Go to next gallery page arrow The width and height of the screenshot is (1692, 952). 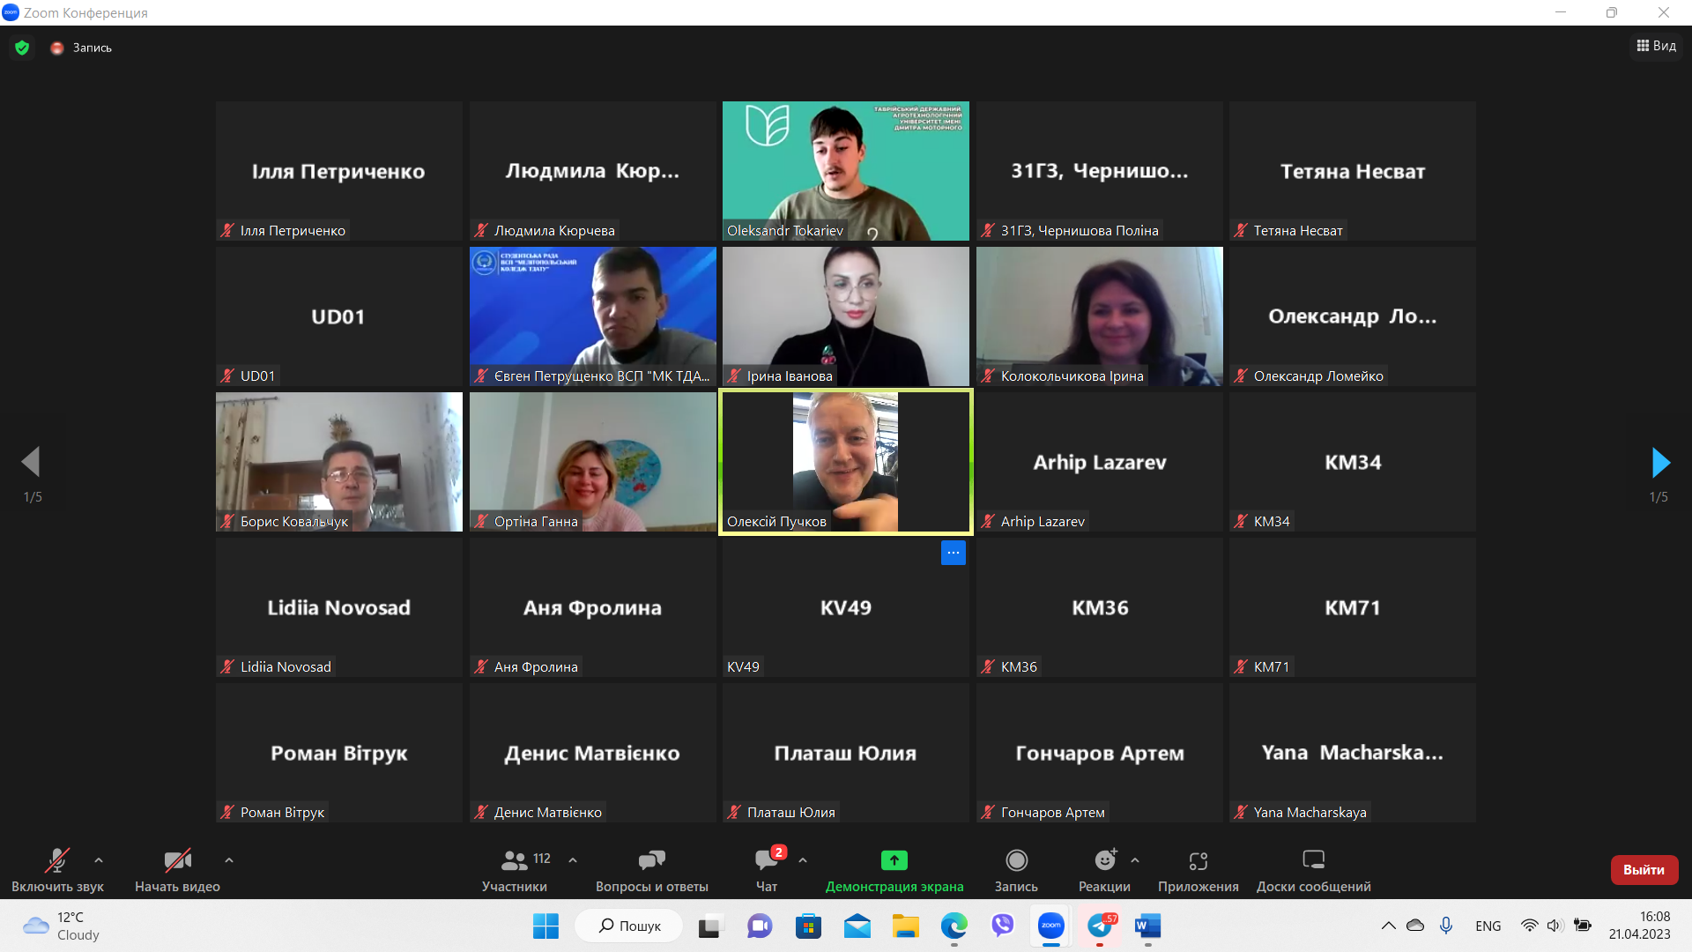1660,462
